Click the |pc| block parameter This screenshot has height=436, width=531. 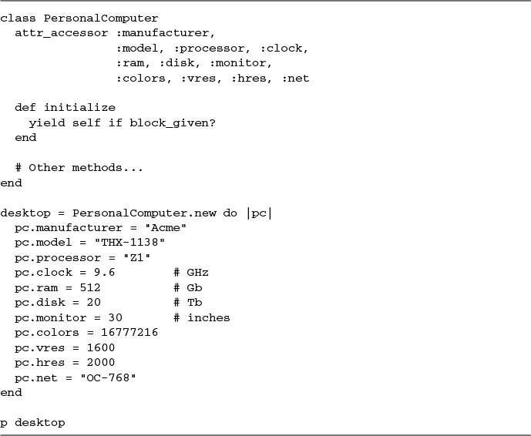(260, 213)
